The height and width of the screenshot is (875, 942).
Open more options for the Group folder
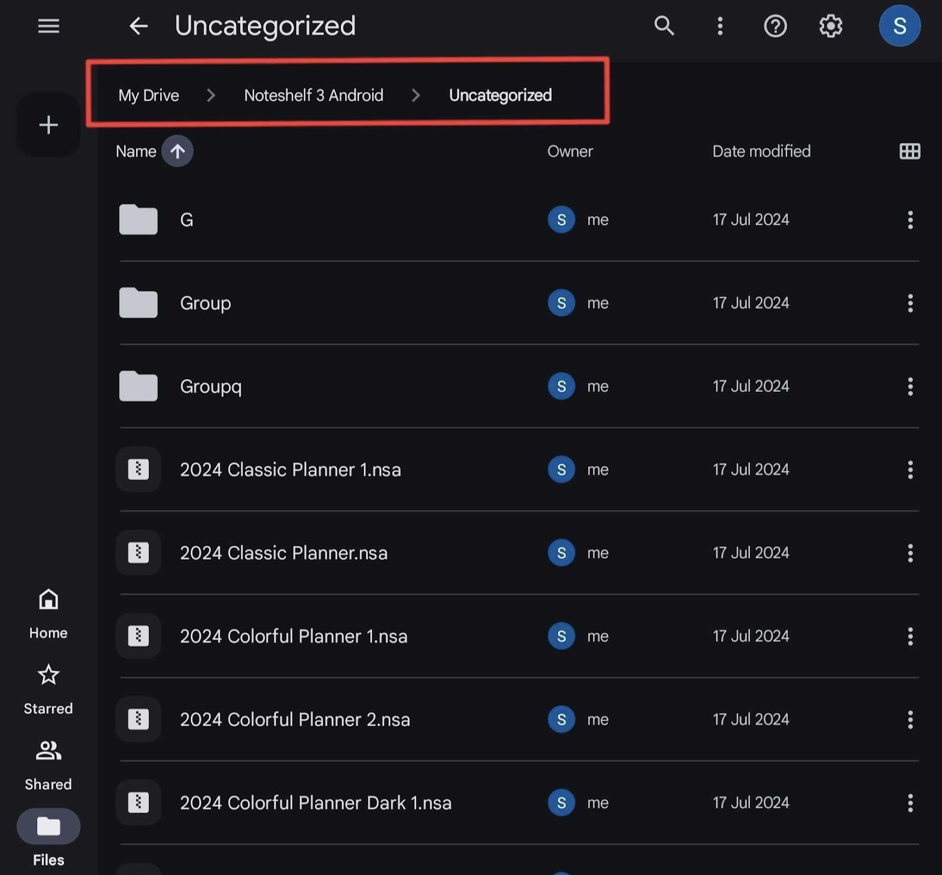[910, 303]
